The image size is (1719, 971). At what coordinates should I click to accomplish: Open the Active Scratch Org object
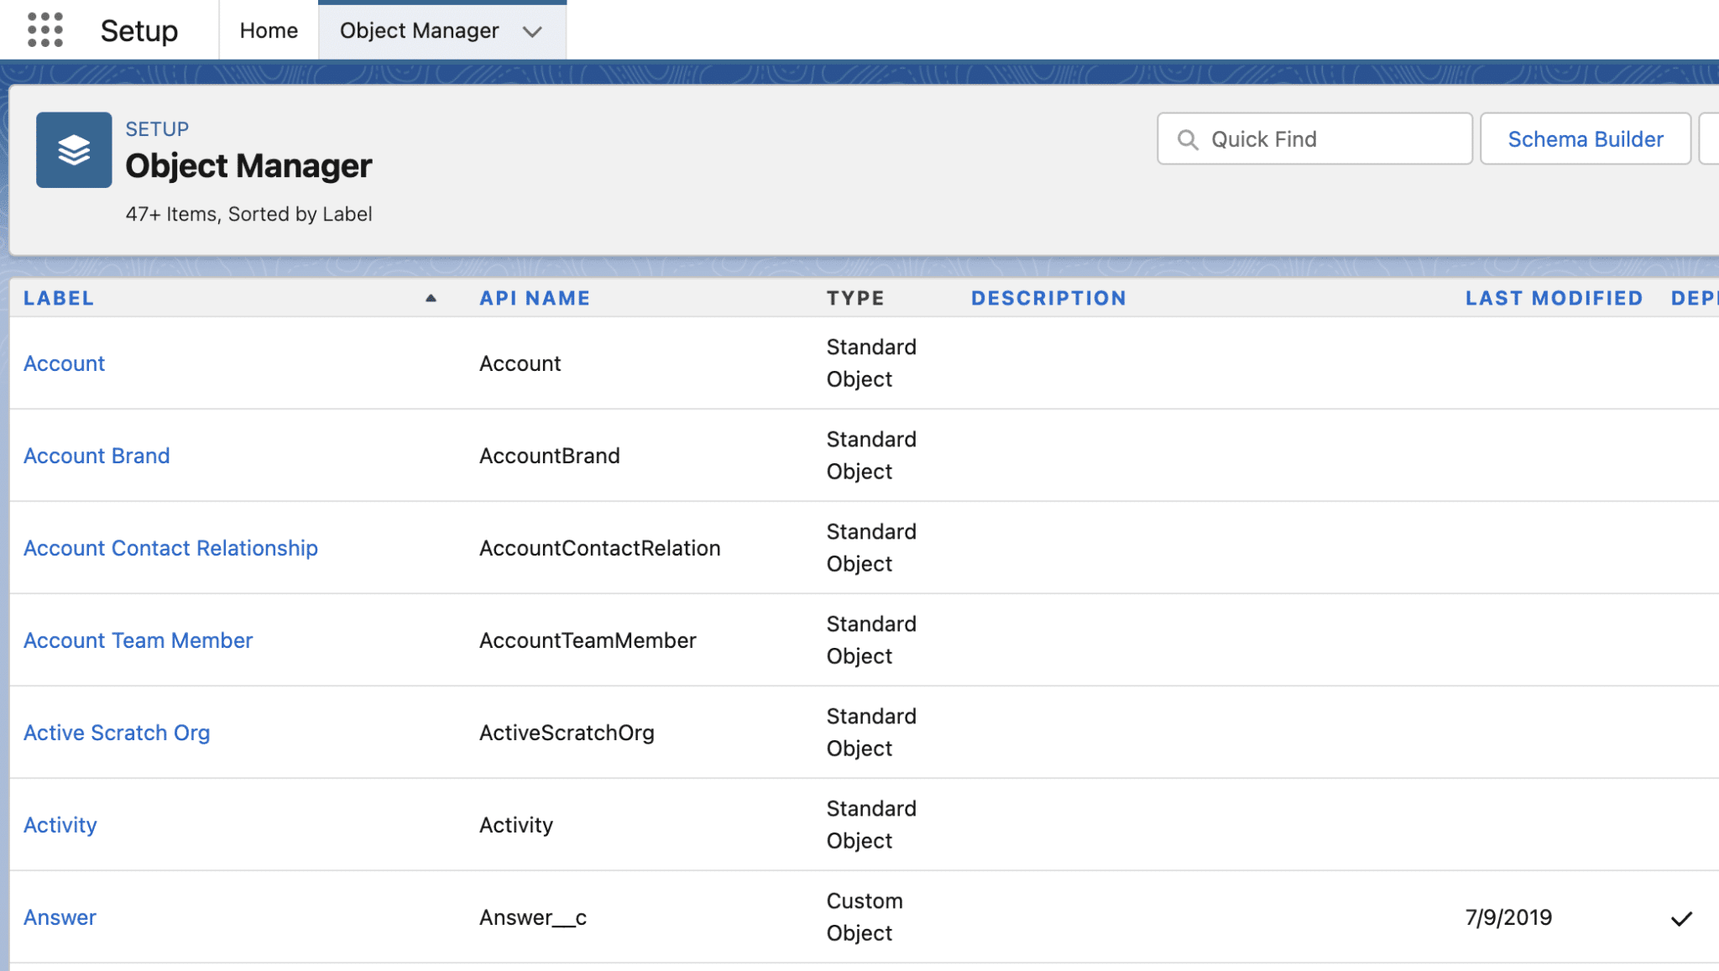tap(117, 732)
